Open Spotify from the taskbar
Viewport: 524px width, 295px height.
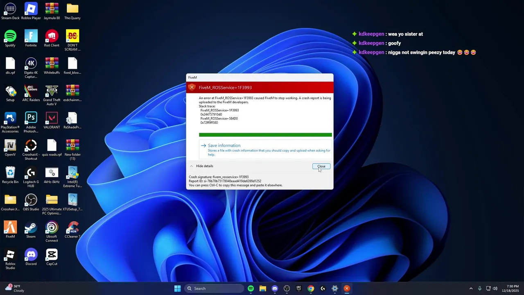pyautogui.click(x=251, y=288)
